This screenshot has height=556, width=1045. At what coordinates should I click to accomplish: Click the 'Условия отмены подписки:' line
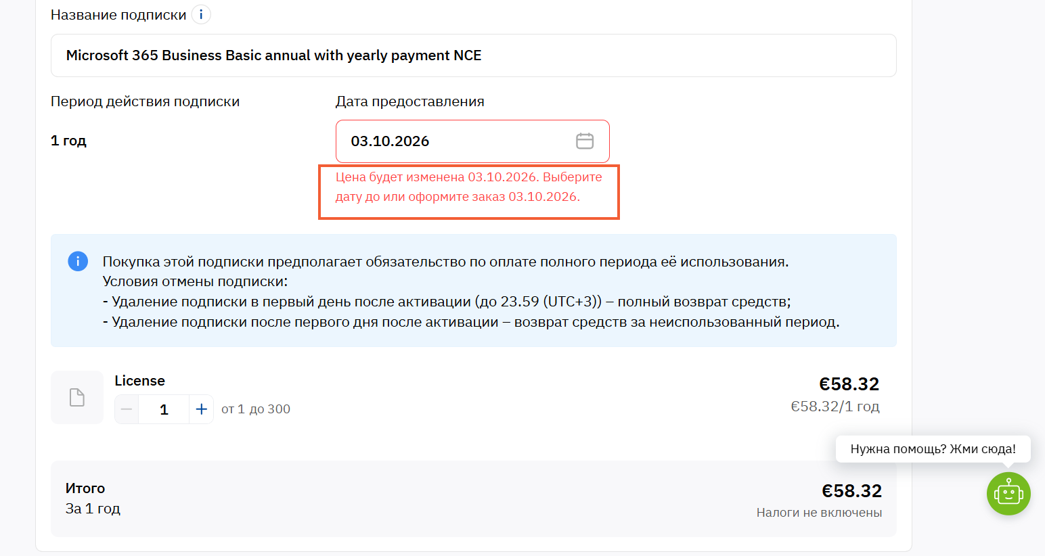[x=195, y=281]
